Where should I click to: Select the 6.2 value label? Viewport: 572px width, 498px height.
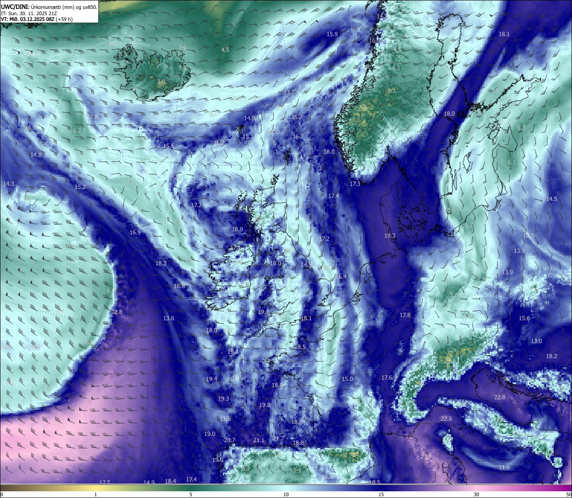point(77,130)
